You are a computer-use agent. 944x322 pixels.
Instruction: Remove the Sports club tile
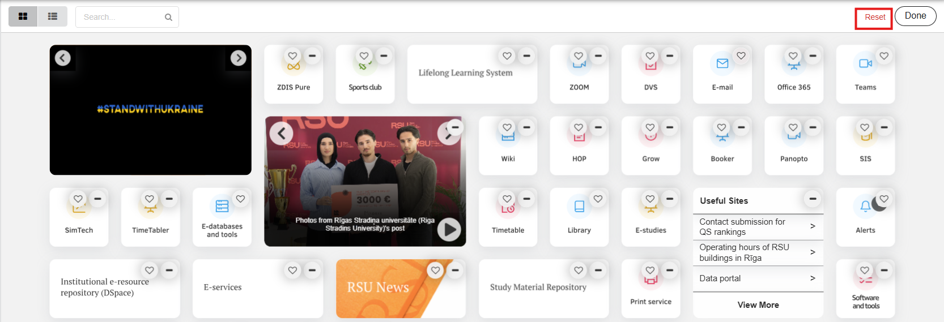pyautogui.click(x=384, y=55)
